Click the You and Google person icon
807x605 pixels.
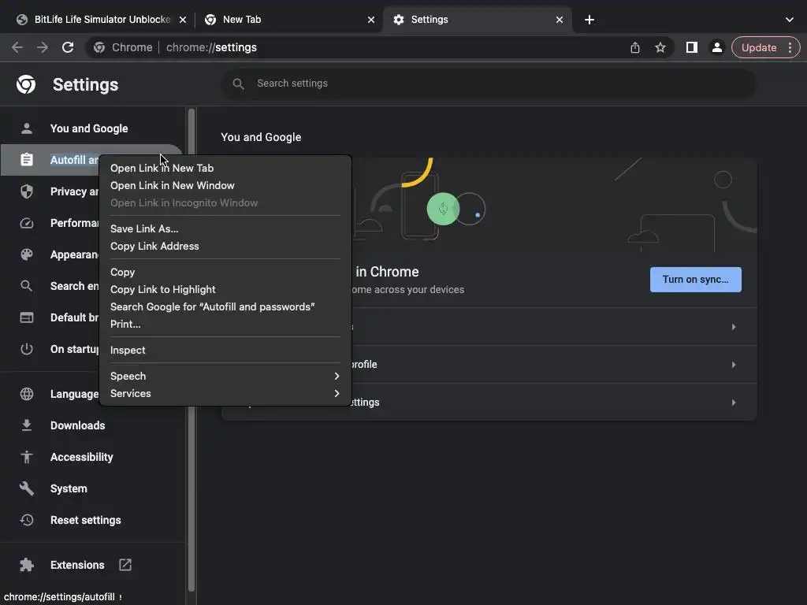click(26, 128)
